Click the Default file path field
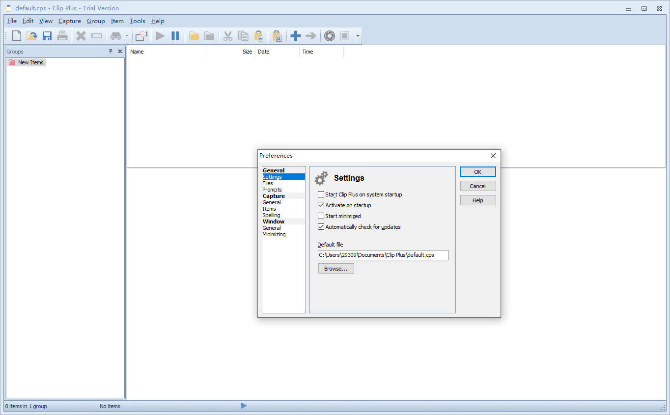 coord(383,255)
